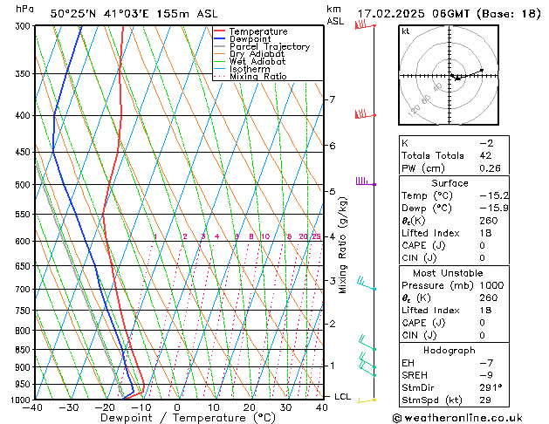Click the StmDir value 291°
Screen dimensions: 549x424
click(x=491, y=387)
